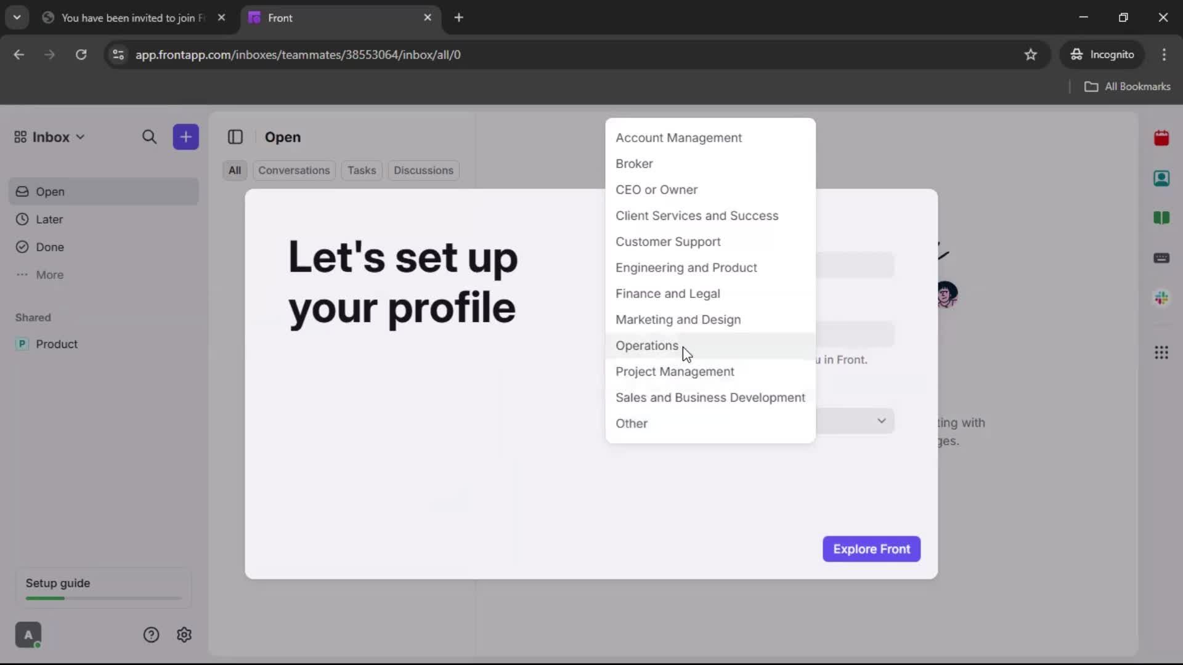Expand More under the Done section
The width and height of the screenshot is (1183, 665).
[x=49, y=275]
